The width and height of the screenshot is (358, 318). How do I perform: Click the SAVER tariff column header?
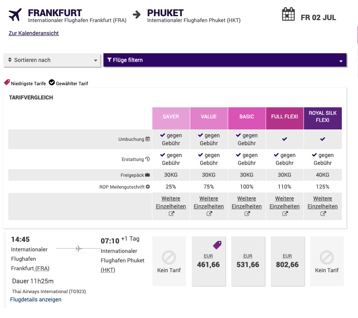pyautogui.click(x=171, y=117)
